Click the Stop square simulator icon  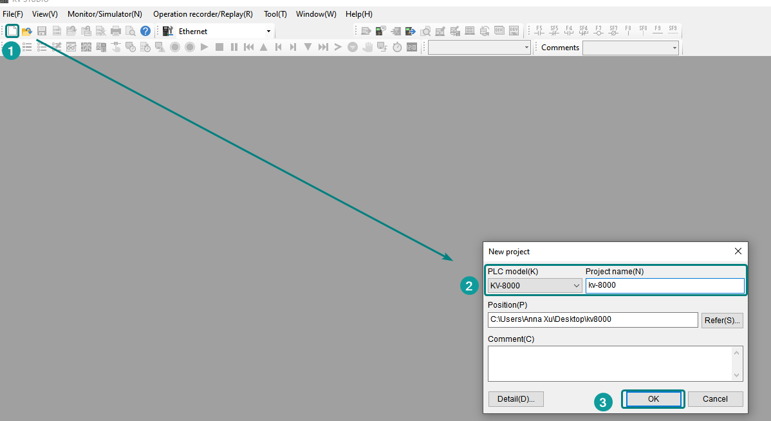(219, 47)
